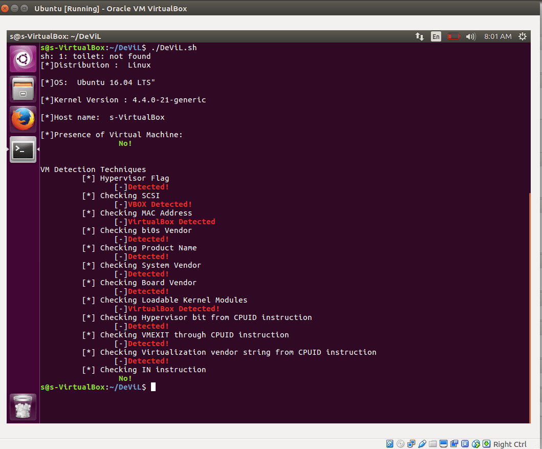Click the VirtualBox hard disk activity icon
Viewport: 542px width, 449px height.
[x=389, y=444]
